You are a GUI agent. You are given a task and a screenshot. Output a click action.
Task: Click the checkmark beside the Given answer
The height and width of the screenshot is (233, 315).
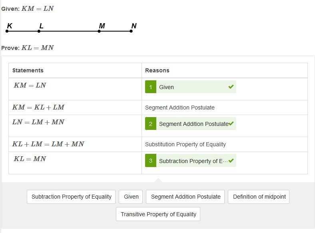point(231,87)
